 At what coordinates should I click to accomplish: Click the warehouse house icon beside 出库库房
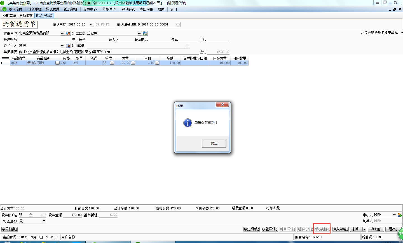click(x=145, y=33)
